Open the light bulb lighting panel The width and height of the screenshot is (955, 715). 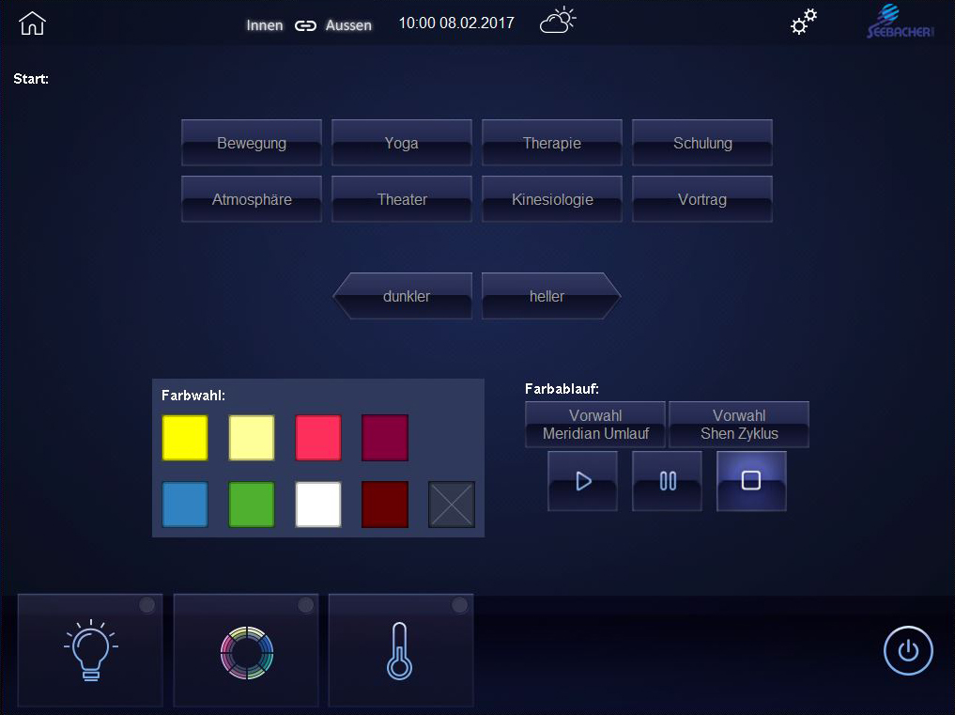click(x=90, y=650)
